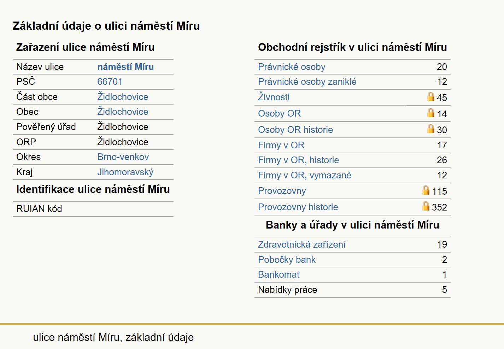Click the lock icon beside Živnosti count

coord(430,96)
